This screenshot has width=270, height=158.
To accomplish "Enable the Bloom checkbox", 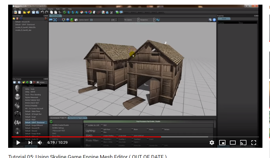I will tap(132, 129).
